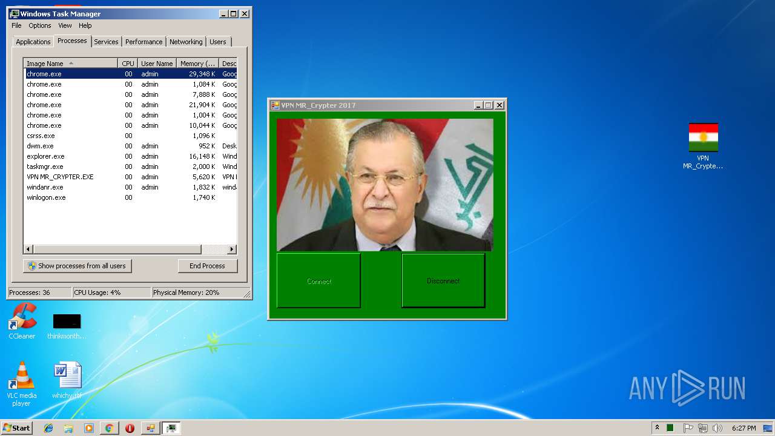
Task: Select the dwm.exe process
Action: 130,146
